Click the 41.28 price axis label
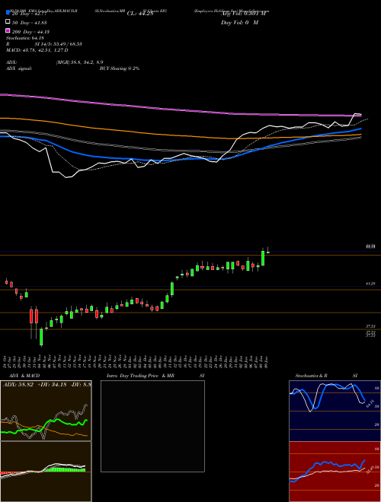 [x=370, y=284]
